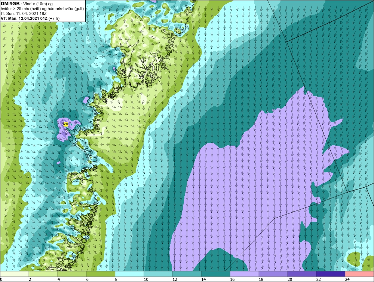Select the purple 18–20 m/s swatch
This screenshot has height=282, width=374.
273,274
